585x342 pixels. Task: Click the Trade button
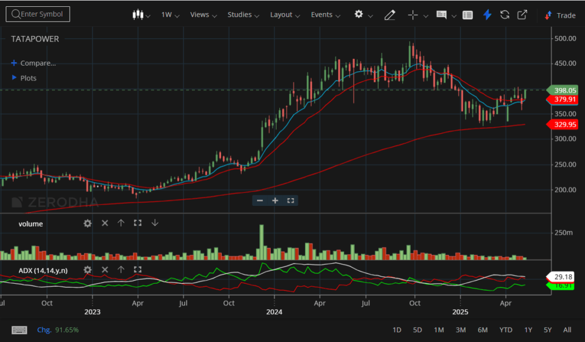pos(560,15)
